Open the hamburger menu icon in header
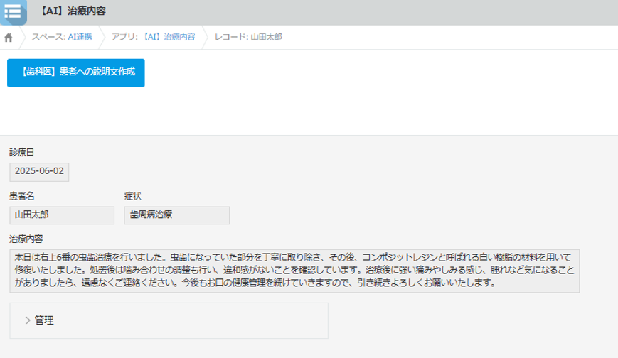Image resolution: width=618 pixels, height=358 pixels. click(x=13, y=12)
